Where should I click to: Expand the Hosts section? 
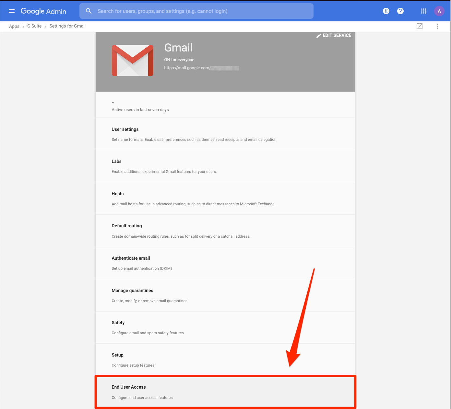coord(225,199)
